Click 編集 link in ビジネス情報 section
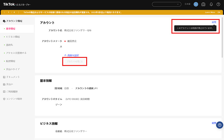224x140 pixels. pos(214,123)
